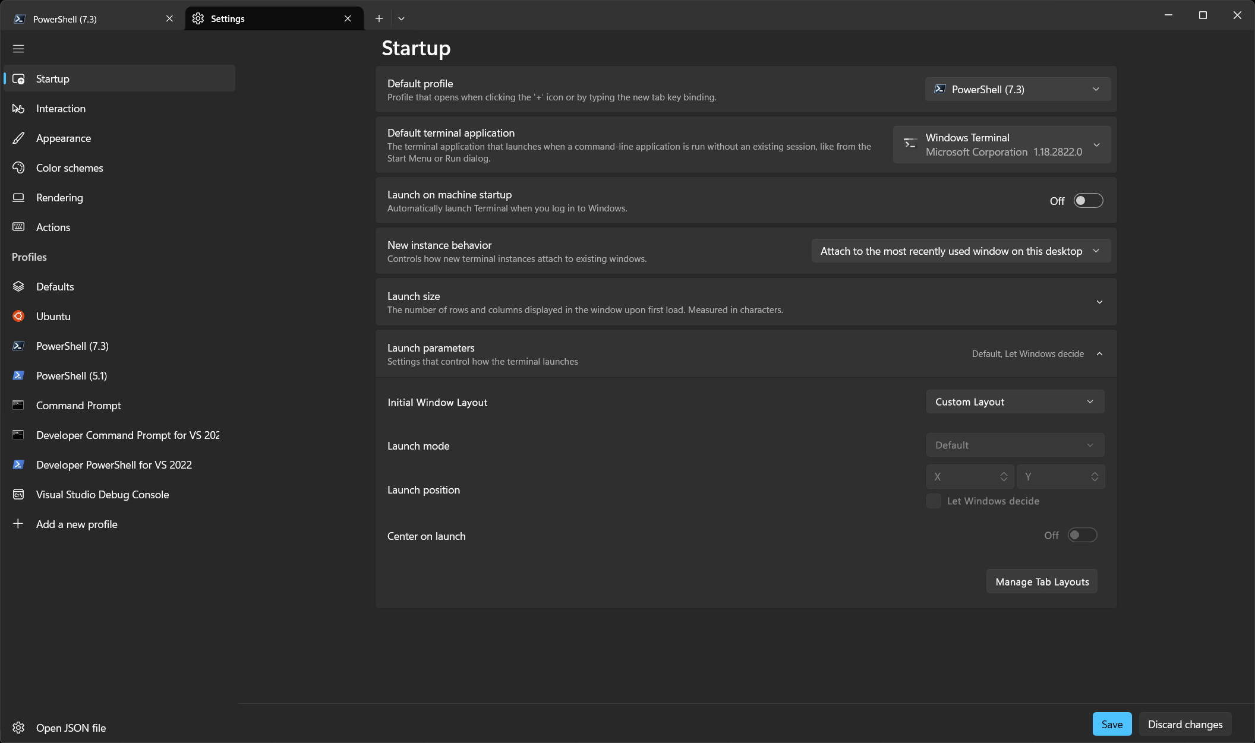This screenshot has width=1255, height=743.
Task: Click the Ubuntu profile icon
Action: [18, 316]
